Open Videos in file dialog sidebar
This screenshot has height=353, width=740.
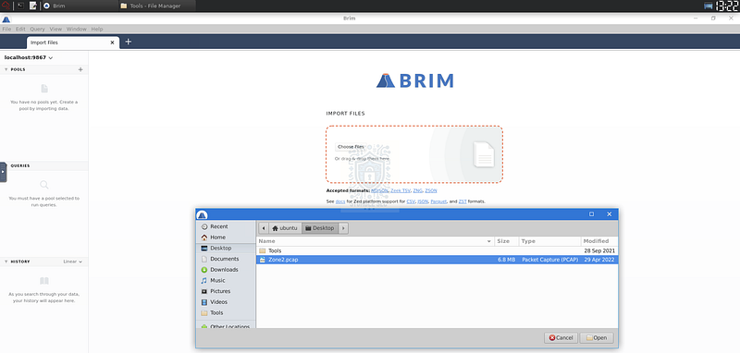tap(225, 302)
